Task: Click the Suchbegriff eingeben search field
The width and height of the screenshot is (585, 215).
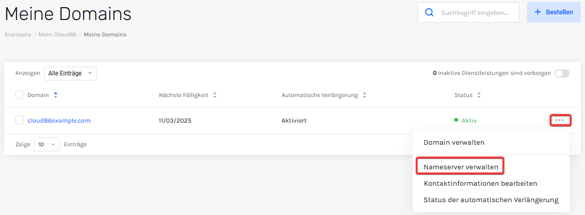Action: (x=475, y=12)
